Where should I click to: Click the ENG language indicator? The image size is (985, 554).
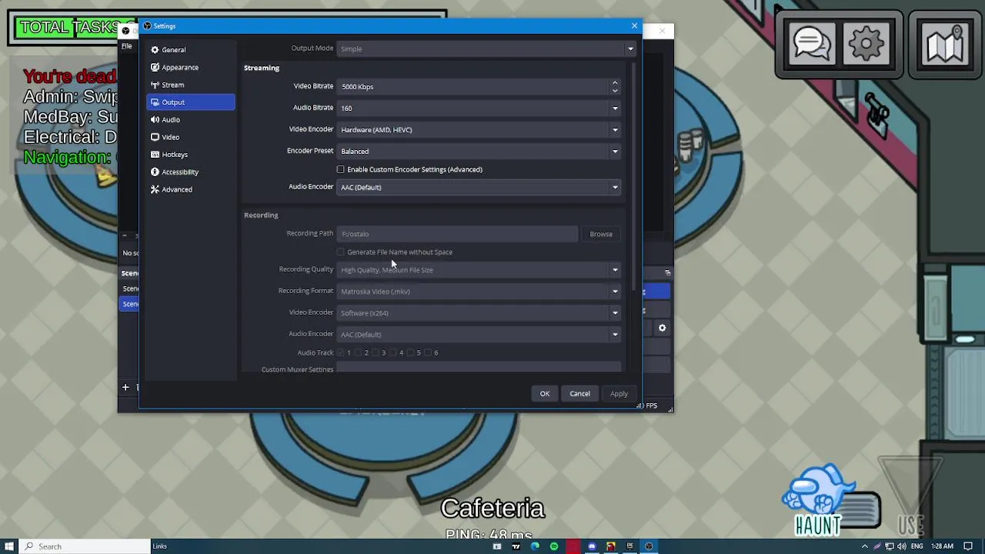(917, 546)
